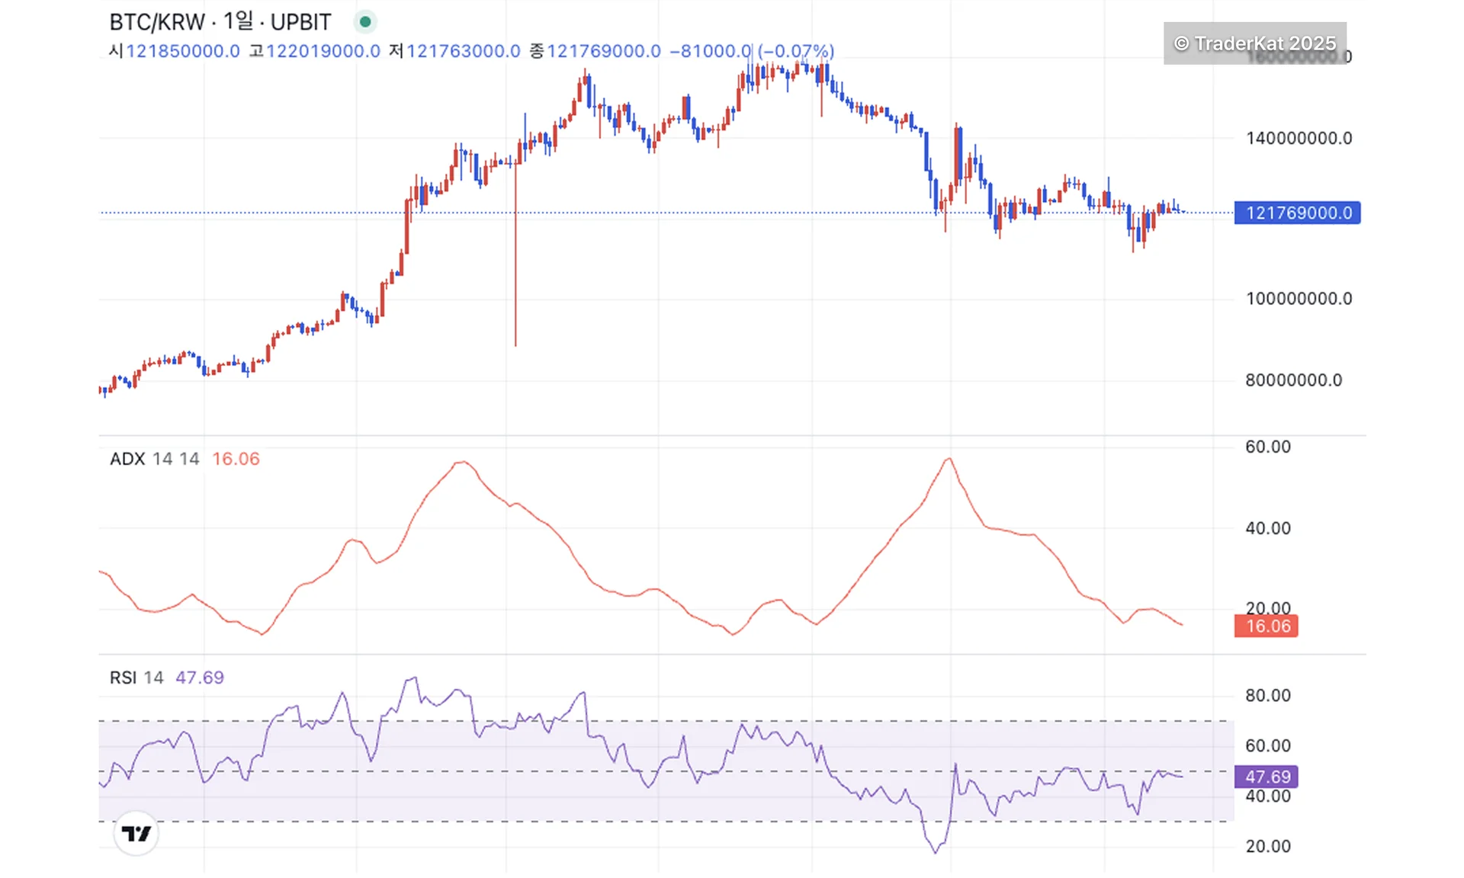This screenshot has height=878, width=1464.
Task: Click the red ADX 16.06 axis tag
Action: pyautogui.click(x=1267, y=626)
